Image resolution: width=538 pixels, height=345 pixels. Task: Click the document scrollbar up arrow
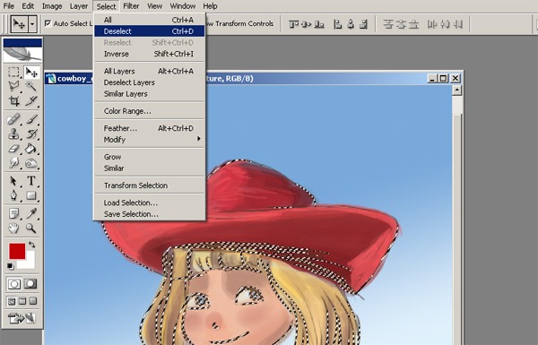pyautogui.click(x=456, y=91)
